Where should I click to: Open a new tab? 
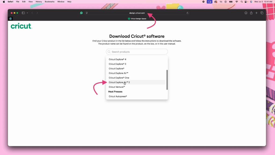(256, 13)
